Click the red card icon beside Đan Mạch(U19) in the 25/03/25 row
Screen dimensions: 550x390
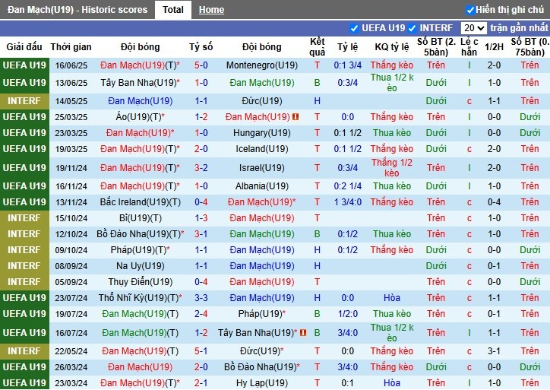tap(296, 116)
